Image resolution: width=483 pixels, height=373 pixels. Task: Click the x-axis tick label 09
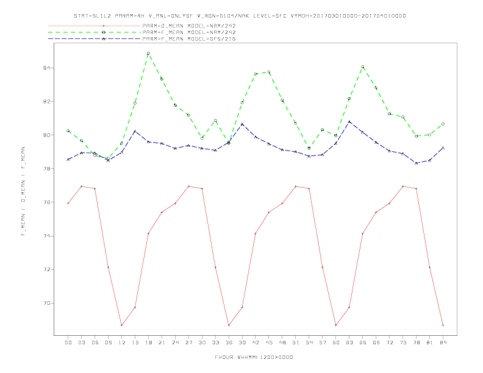click(109, 343)
